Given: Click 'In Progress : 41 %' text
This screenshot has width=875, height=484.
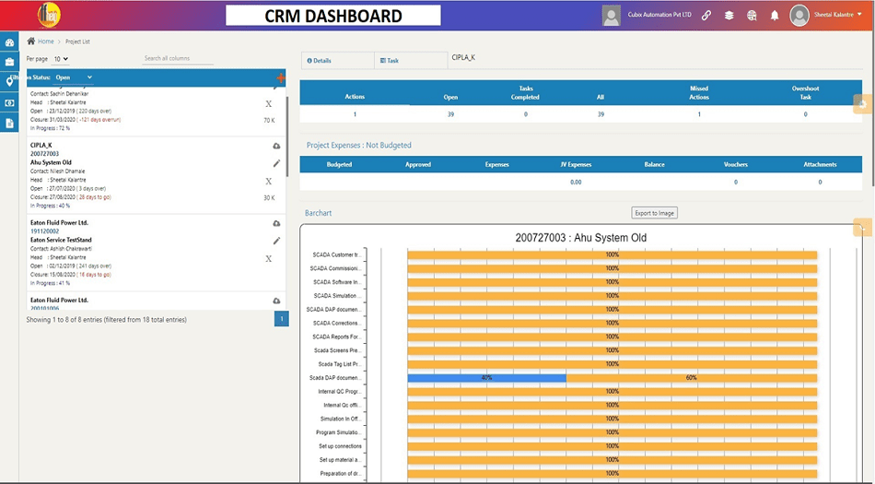Looking at the screenshot, I should 51,283.
